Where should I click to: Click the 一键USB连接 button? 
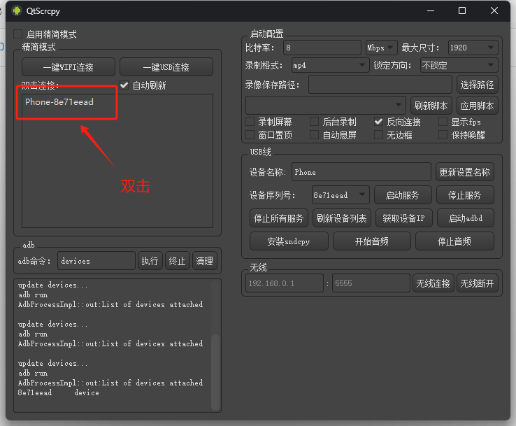click(166, 67)
